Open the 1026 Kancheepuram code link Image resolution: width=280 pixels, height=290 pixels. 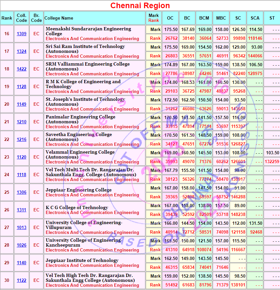tap(22, 245)
